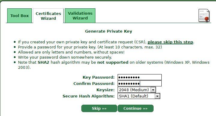This screenshot has width=216, height=116.
Task: Click the 'Confirm Password:' label
Action: pos(94,84)
